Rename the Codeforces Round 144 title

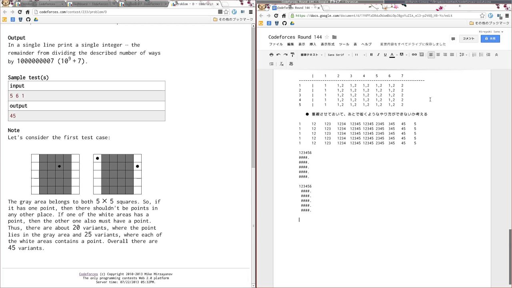295,37
